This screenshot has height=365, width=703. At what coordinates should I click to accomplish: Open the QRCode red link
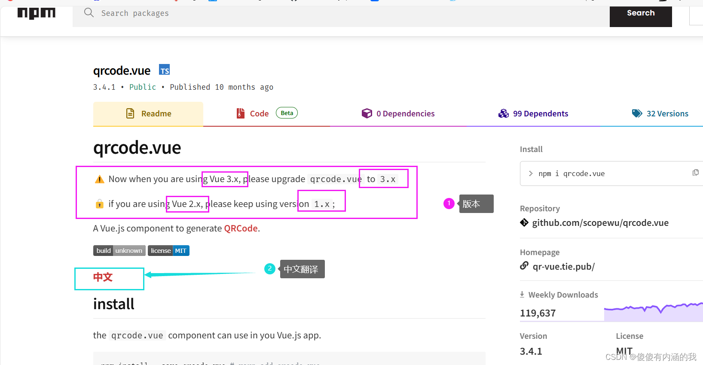point(241,228)
